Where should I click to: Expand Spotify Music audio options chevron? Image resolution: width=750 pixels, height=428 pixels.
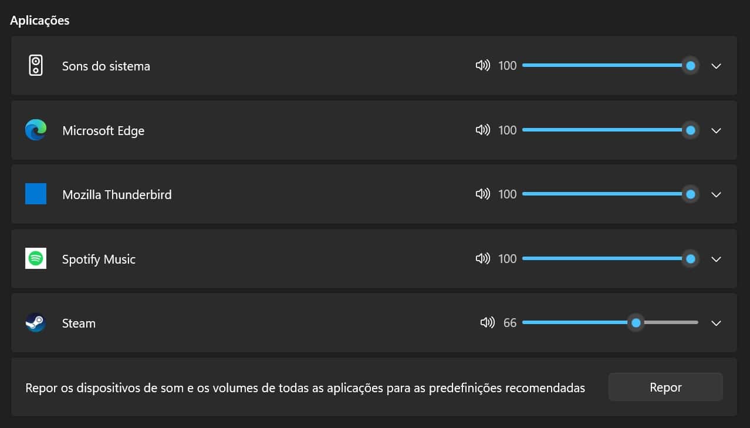click(716, 259)
